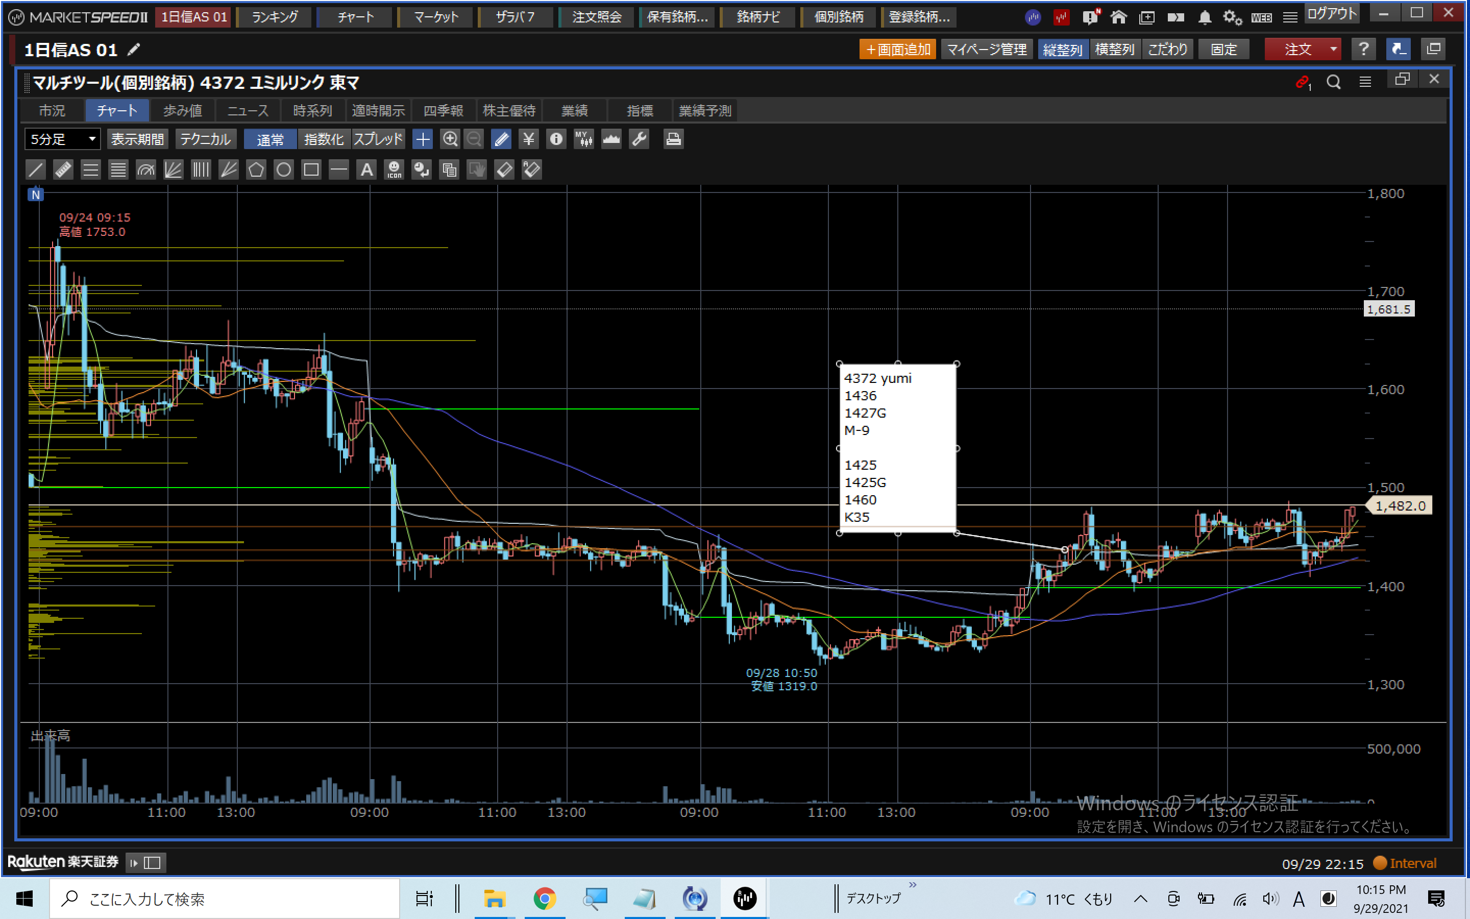Open the 四季報 tab
The image size is (1470, 919).
[x=444, y=111]
